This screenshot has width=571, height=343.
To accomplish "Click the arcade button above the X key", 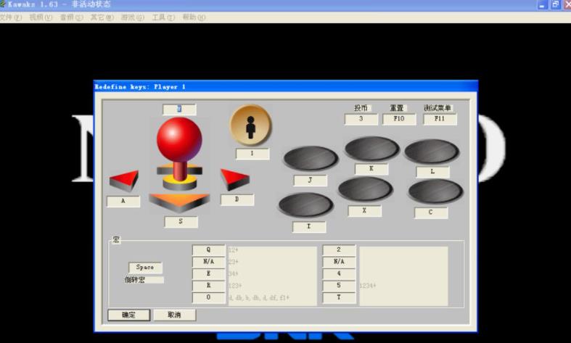I will pos(365,190).
